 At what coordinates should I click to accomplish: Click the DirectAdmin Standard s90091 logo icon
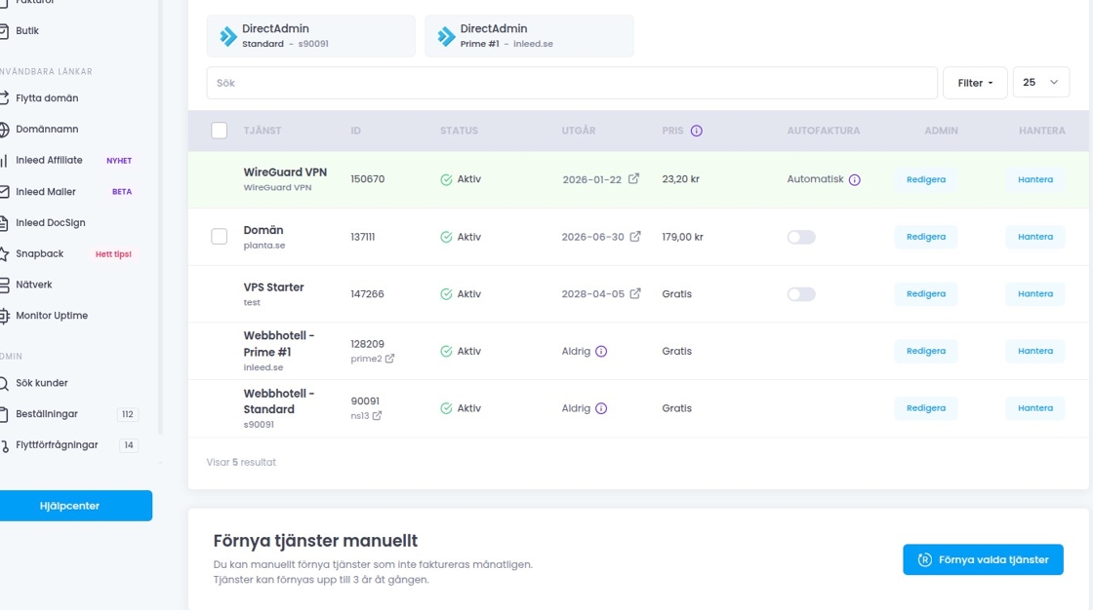228,36
